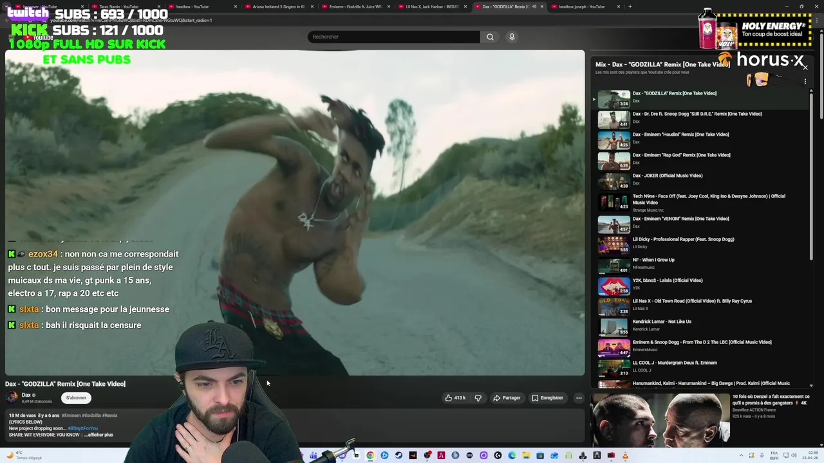The height and width of the screenshot is (463, 824).
Task: Switch to Ariana imitated 5 Singers tab
Action: point(278,6)
